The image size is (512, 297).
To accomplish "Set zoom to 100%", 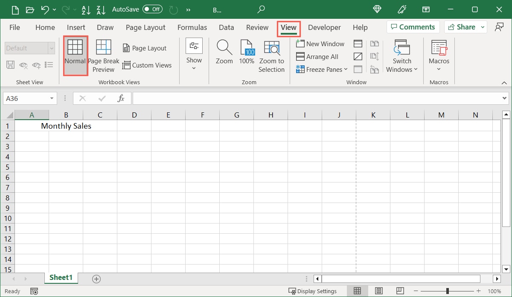I will pos(247,56).
